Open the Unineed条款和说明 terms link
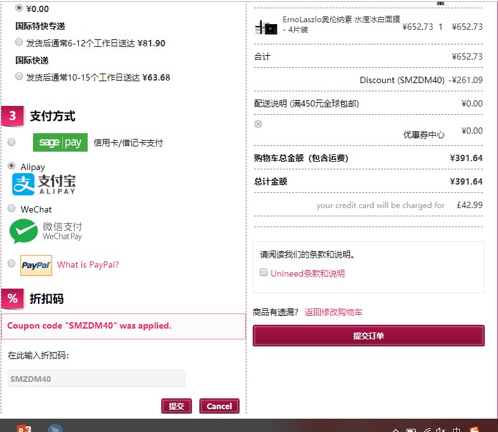The width and height of the screenshot is (498, 432). point(307,273)
